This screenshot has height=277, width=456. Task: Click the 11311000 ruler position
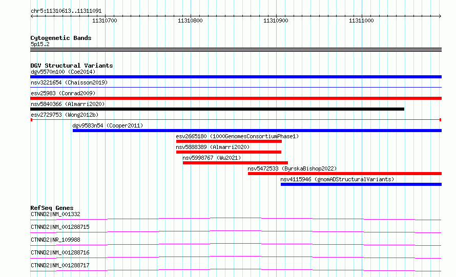361,20
